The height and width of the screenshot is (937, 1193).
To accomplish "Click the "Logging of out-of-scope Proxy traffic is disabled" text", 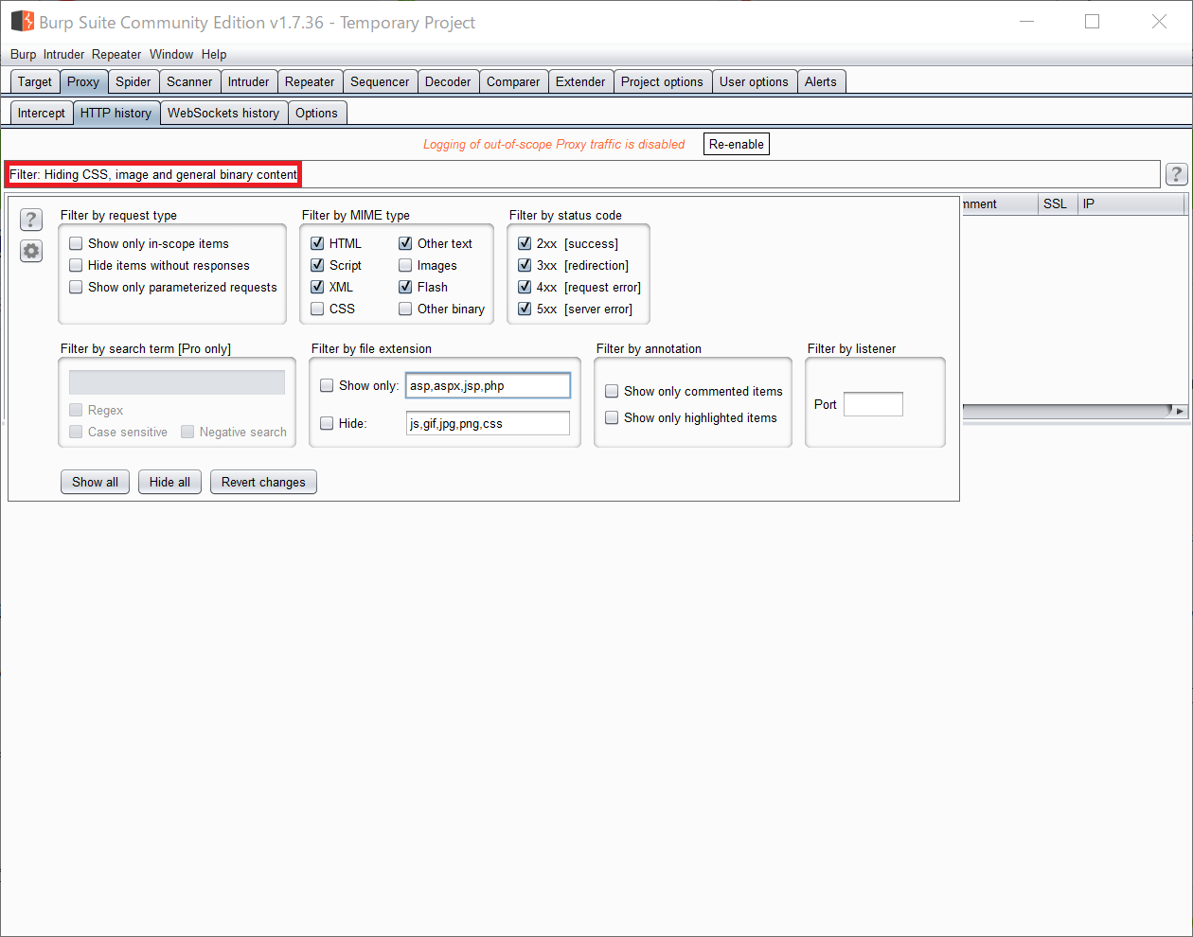I will point(554,144).
